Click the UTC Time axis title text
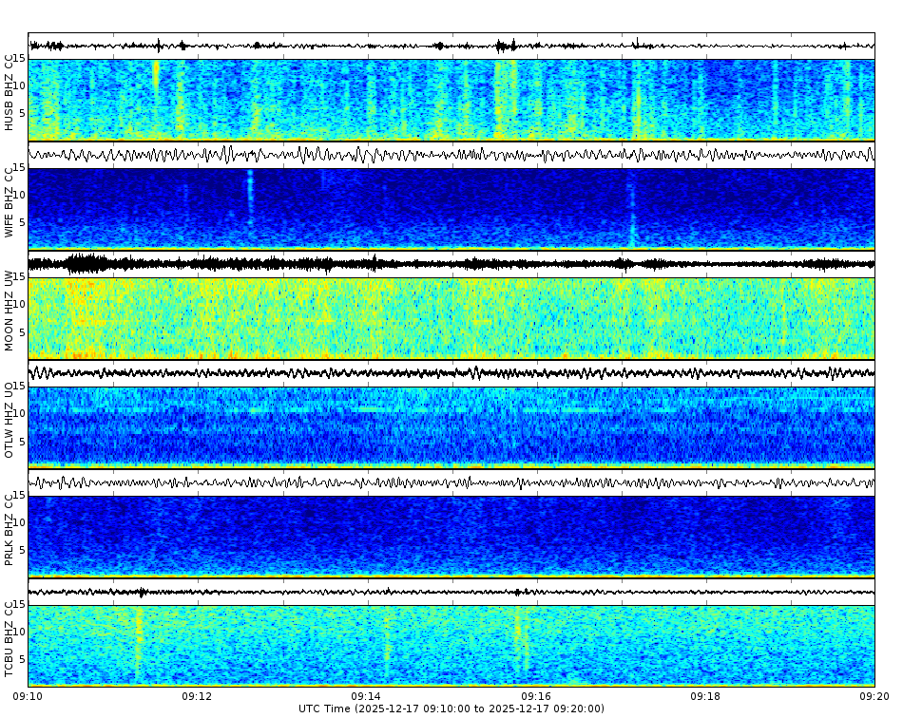 451,708
